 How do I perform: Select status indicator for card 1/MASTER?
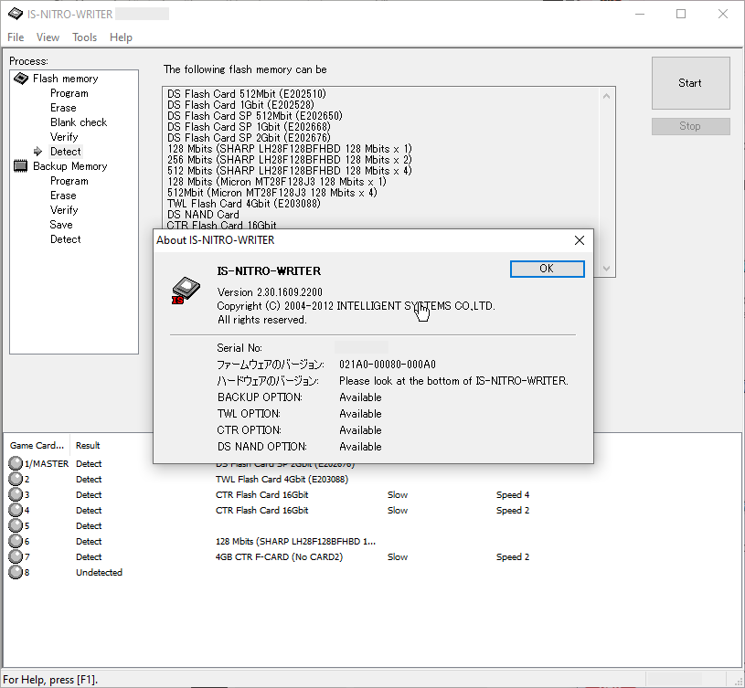[16, 463]
